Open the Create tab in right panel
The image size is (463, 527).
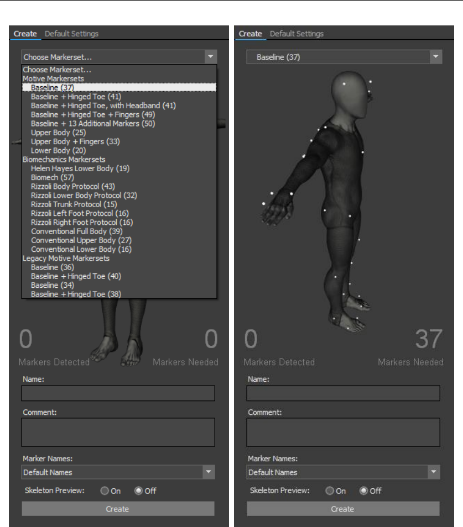251,34
